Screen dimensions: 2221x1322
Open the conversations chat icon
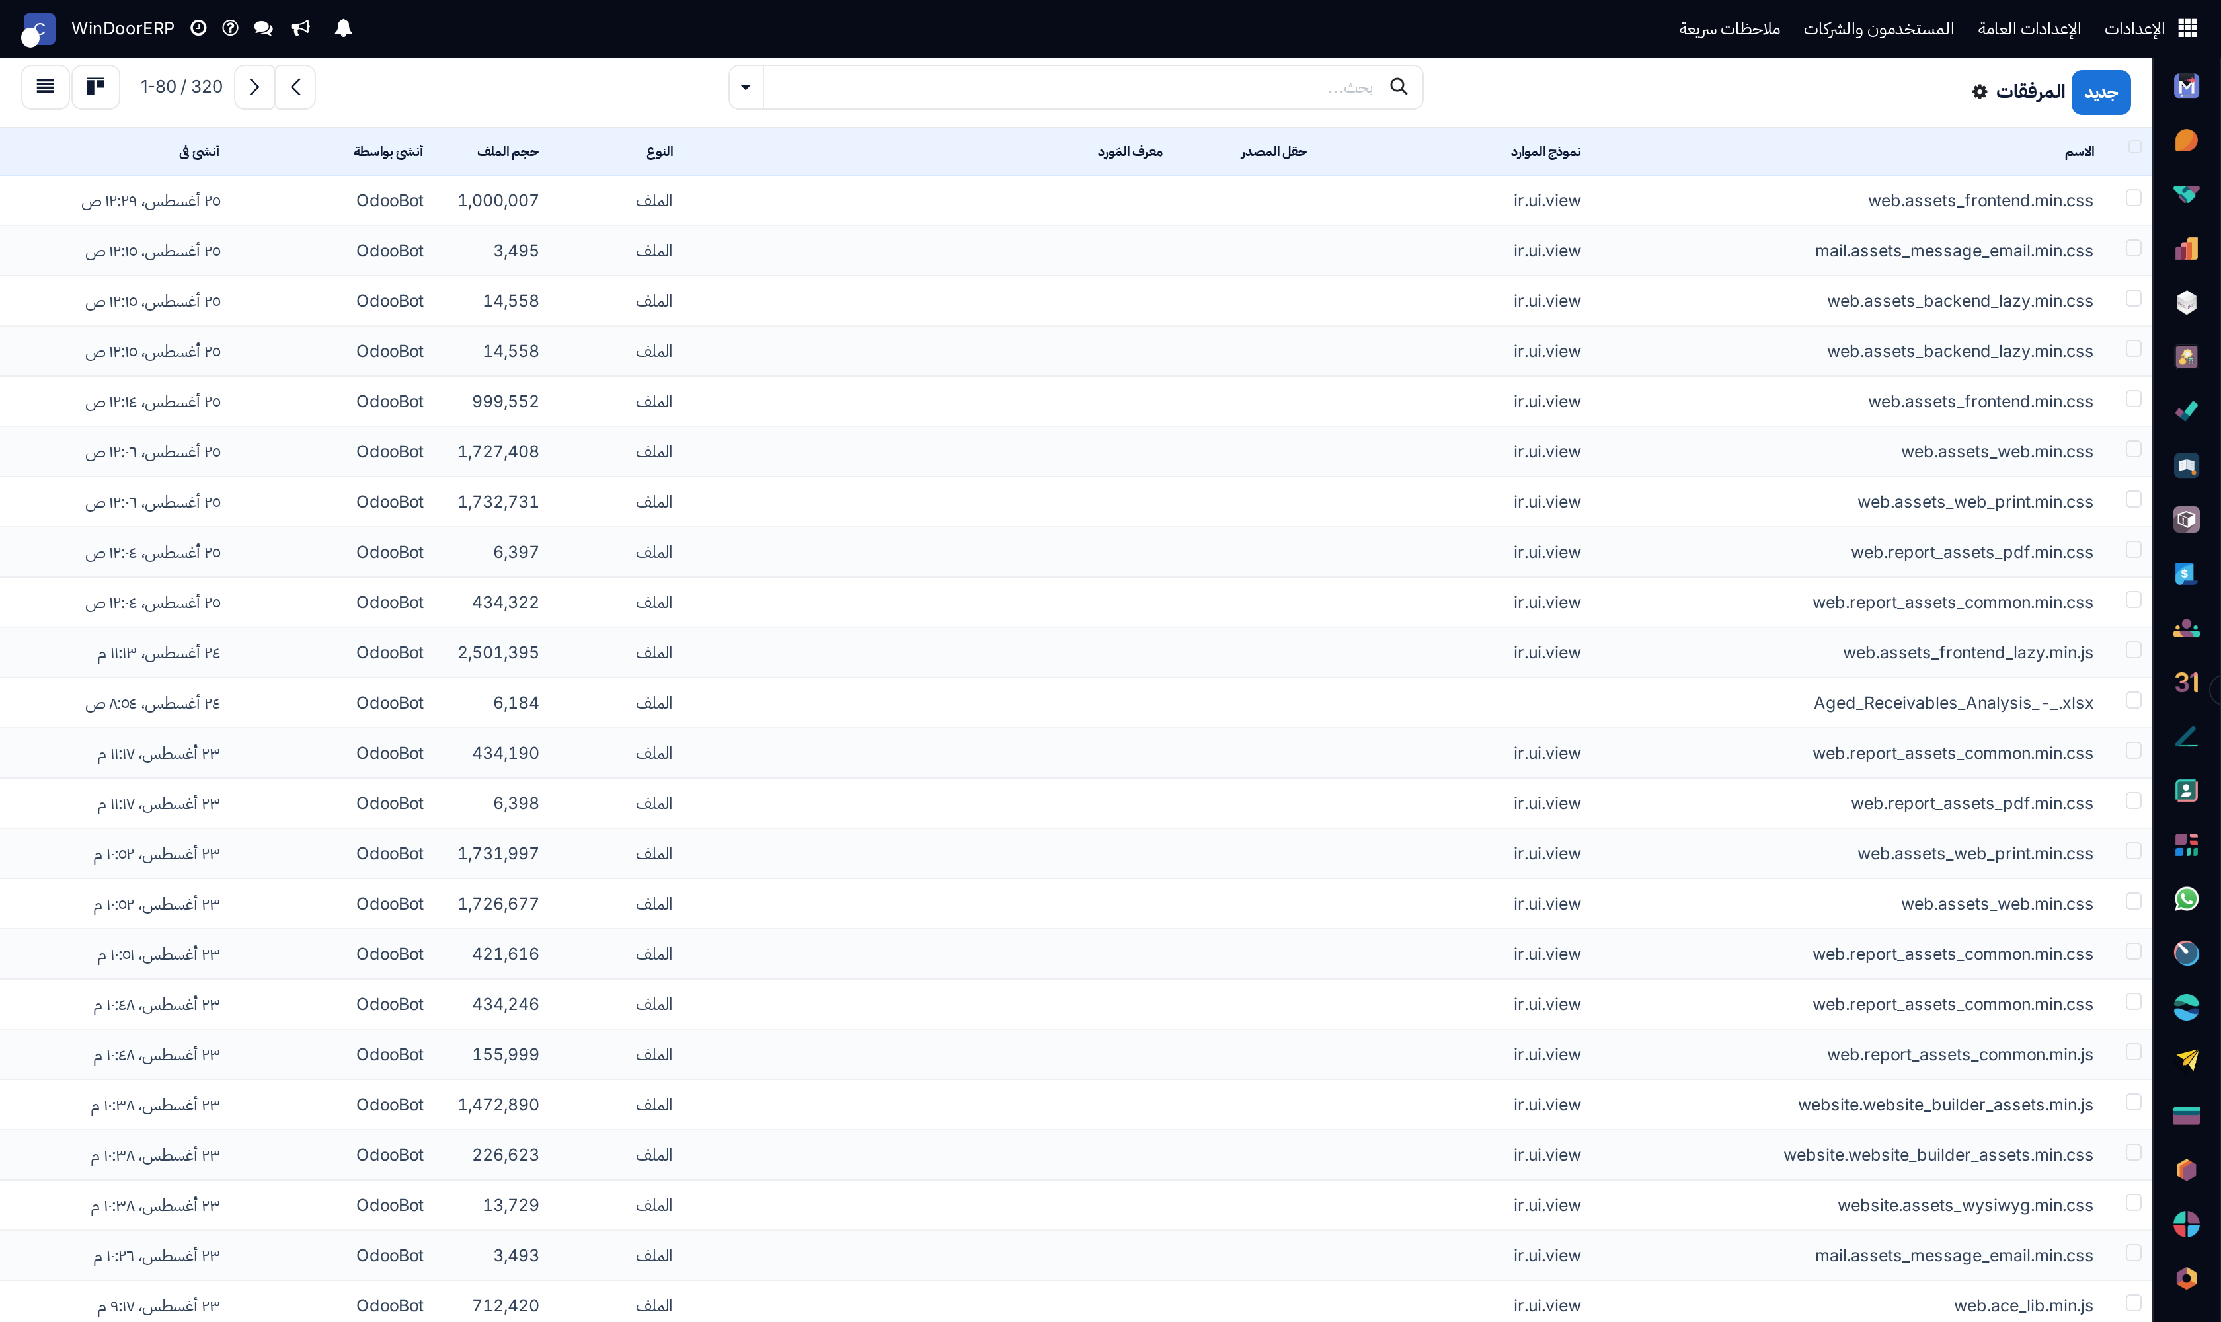[x=263, y=28]
